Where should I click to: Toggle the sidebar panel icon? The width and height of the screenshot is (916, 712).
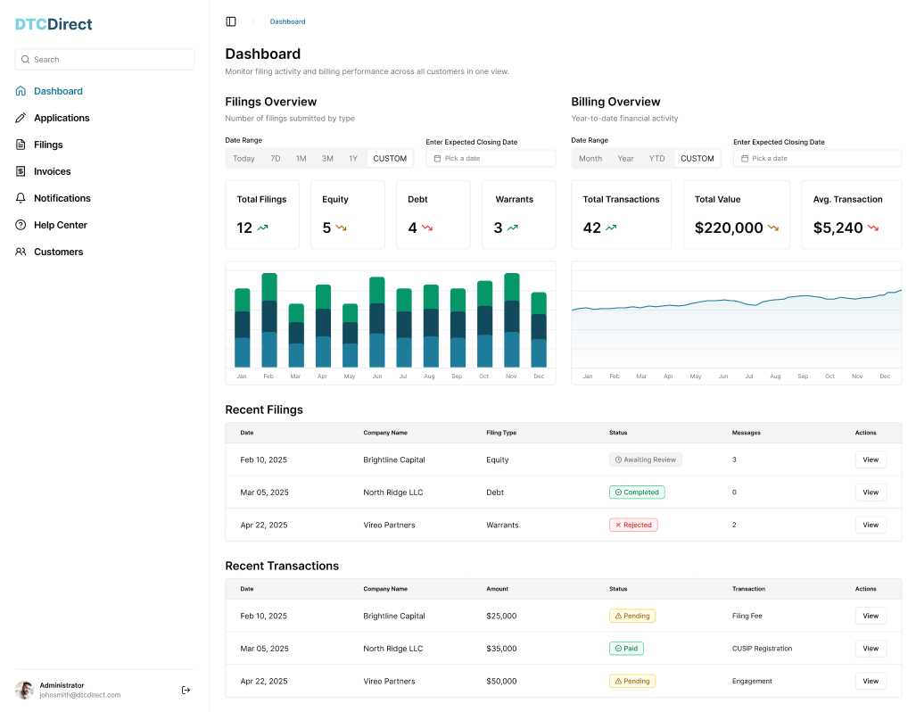pos(231,21)
